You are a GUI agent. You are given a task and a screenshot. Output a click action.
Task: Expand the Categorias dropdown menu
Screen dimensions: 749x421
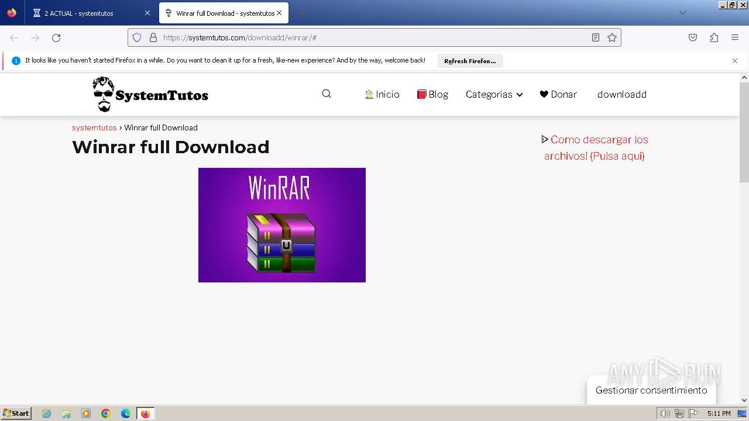point(494,94)
